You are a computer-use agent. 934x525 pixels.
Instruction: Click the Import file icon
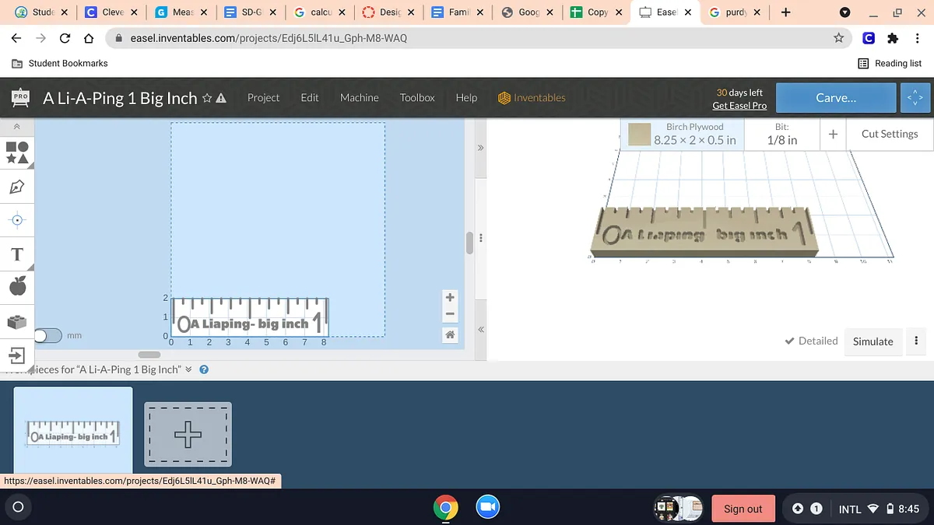coord(17,355)
